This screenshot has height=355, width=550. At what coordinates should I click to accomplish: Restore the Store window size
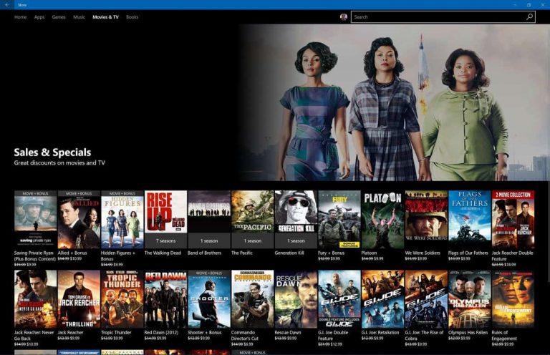pos(529,5)
